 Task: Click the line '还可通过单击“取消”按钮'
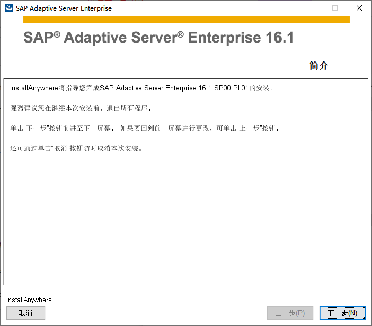click(76, 149)
